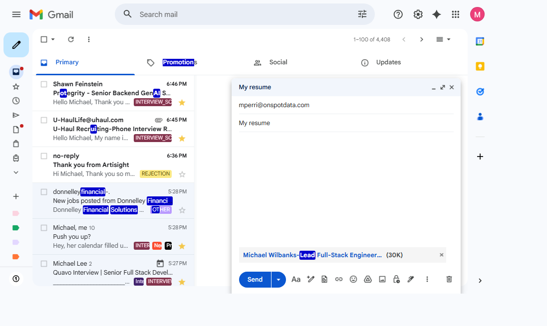This screenshot has width=547, height=326.
Task: Discard draft with the trash icon
Action: [x=449, y=279]
